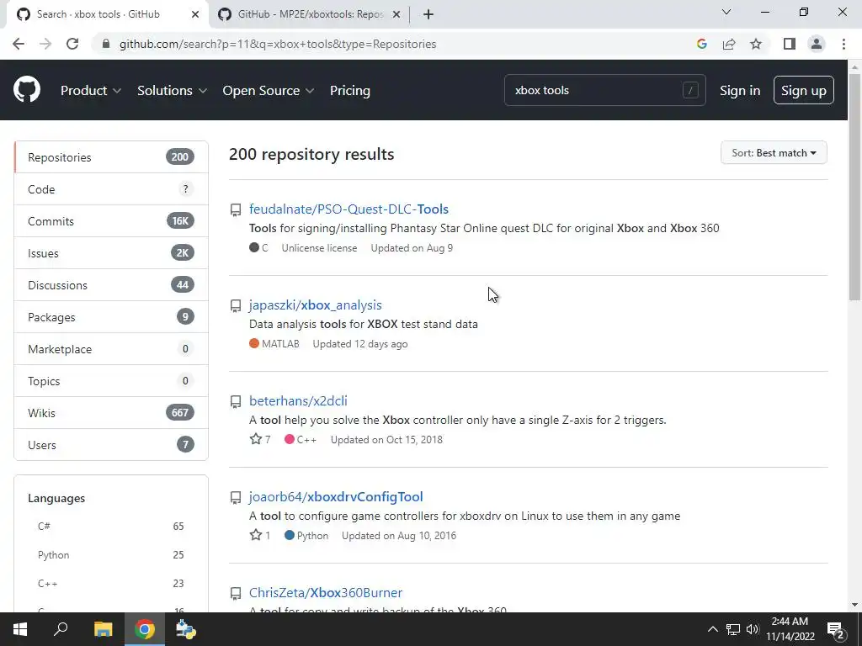Click the browser forward arrow

[x=45, y=44]
